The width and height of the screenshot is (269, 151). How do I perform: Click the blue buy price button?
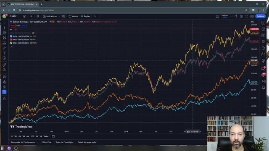[24, 26]
